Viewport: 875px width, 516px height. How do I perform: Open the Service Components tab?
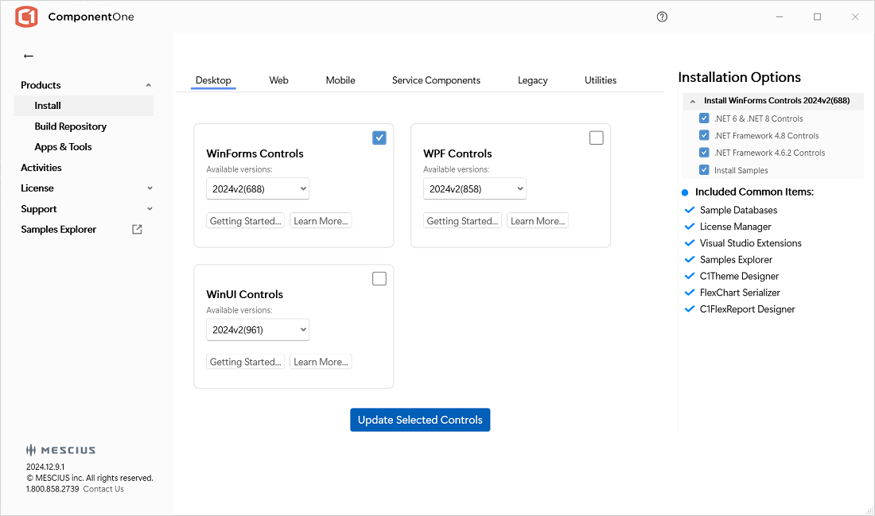coord(436,80)
